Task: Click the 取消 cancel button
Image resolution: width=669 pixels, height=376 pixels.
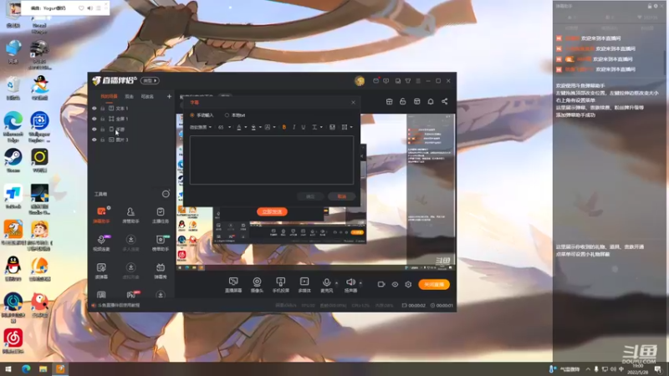Action: click(342, 196)
